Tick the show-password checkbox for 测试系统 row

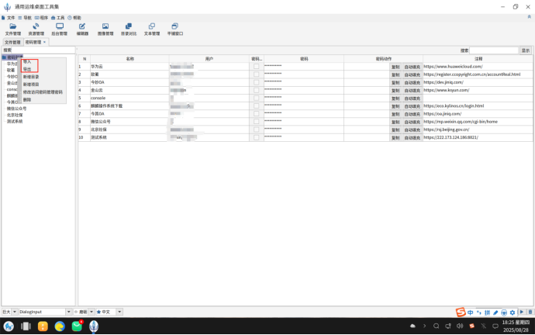pos(256,137)
